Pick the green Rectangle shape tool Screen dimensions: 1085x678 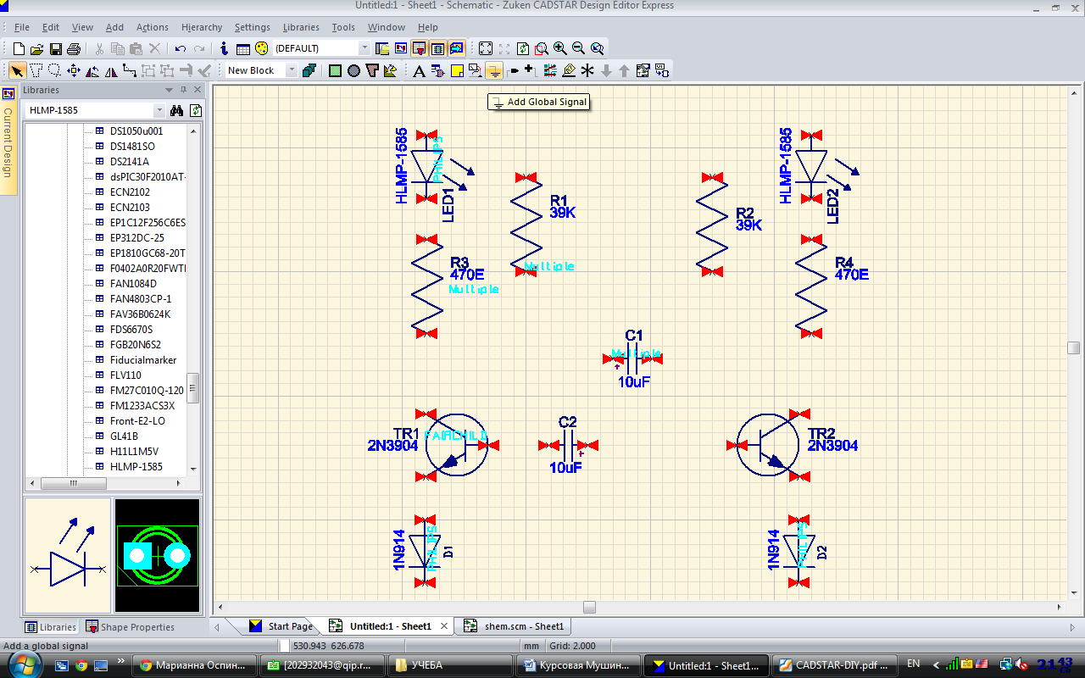coord(335,71)
